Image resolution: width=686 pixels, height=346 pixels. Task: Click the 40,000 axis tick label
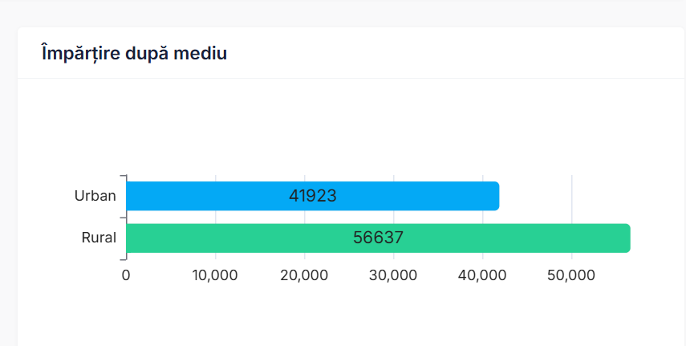point(482,275)
